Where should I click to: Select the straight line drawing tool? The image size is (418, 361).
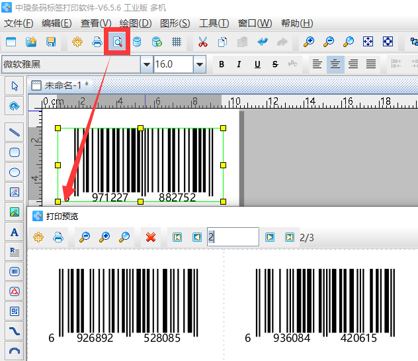click(x=14, y=132)
